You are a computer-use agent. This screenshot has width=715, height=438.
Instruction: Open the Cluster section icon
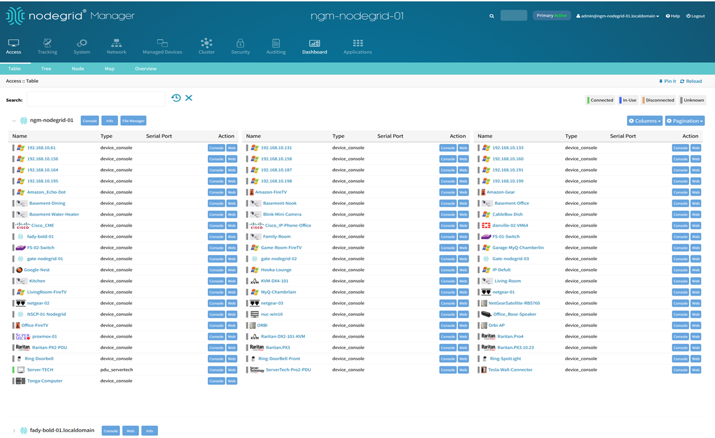tap(207, 43)
